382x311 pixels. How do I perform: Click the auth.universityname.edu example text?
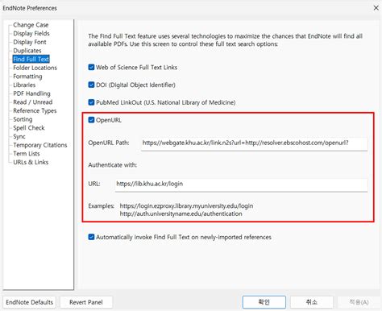(181, 214)
